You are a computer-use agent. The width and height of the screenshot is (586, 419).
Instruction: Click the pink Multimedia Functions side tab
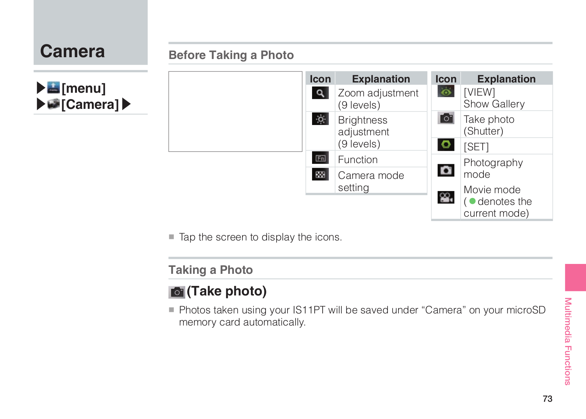575,278
